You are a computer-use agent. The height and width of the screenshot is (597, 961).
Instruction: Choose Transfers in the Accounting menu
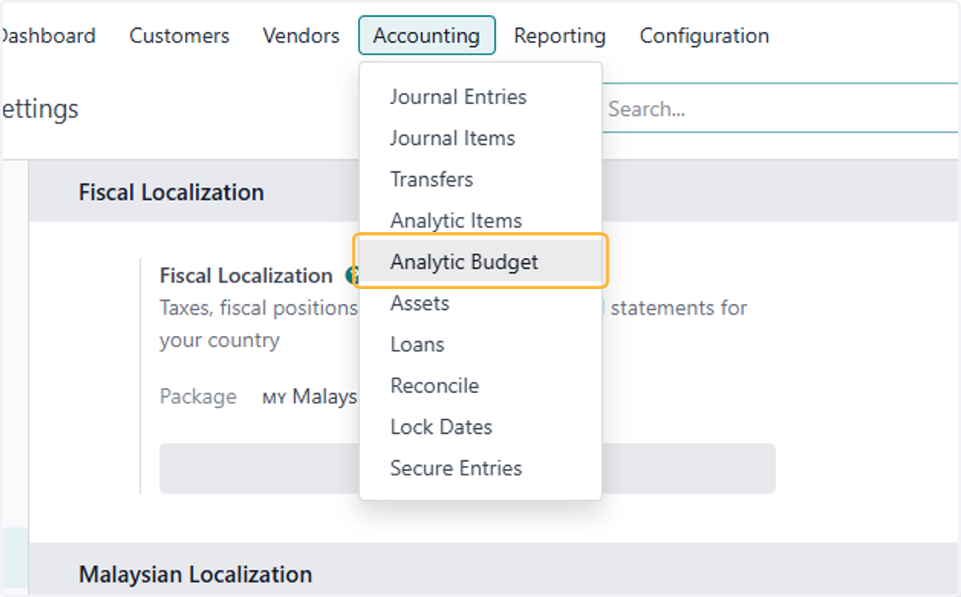click(480, 179)
